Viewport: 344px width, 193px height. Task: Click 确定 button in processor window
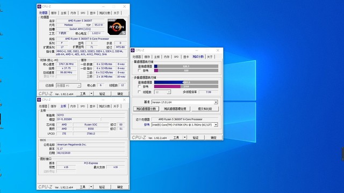(120, 94)
